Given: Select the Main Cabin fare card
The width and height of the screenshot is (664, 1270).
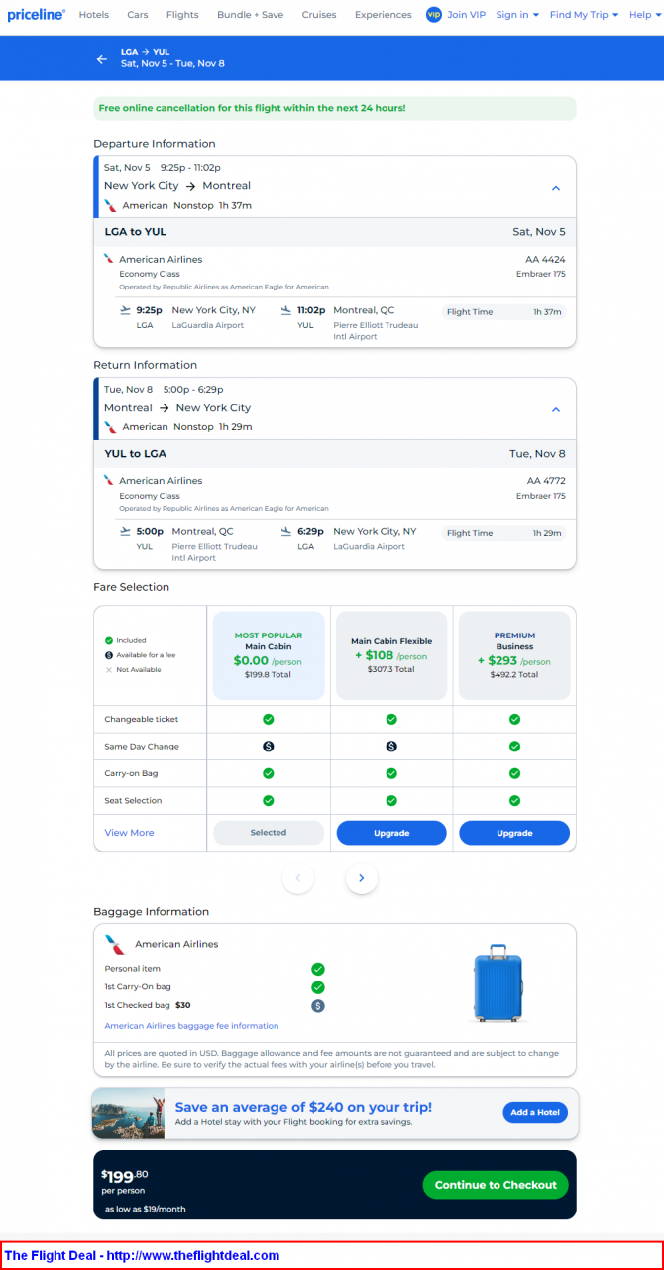Looking at the screenshot, I should coord(269,655).
